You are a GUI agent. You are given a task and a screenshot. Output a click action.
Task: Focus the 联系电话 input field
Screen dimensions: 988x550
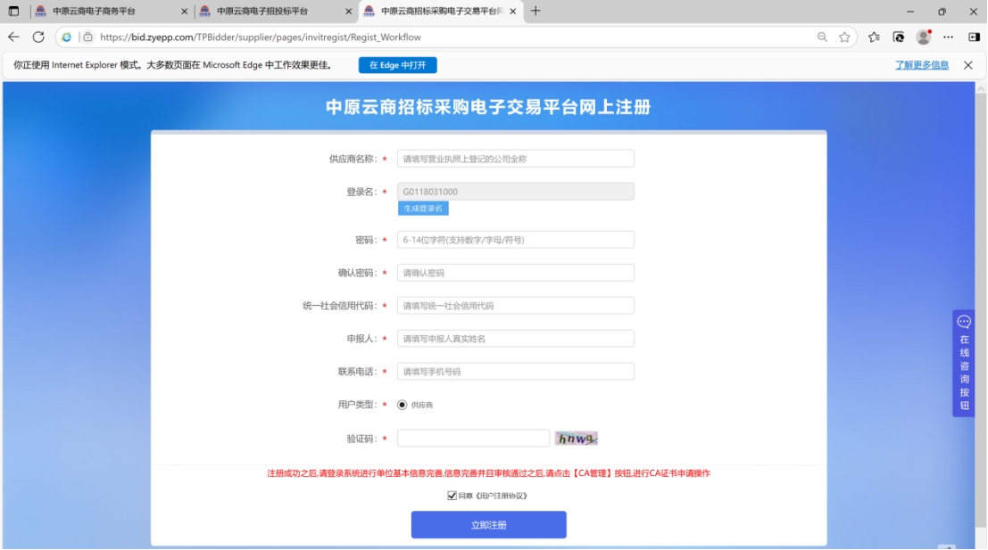(516, 372)
